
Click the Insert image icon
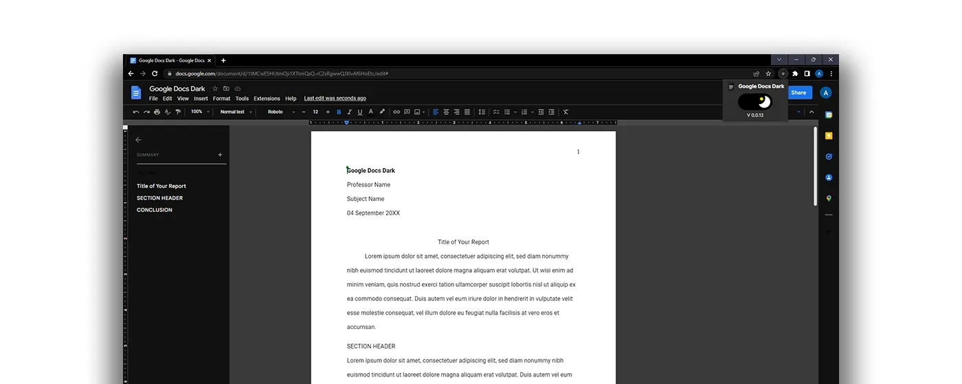click(x=417, y=112)
